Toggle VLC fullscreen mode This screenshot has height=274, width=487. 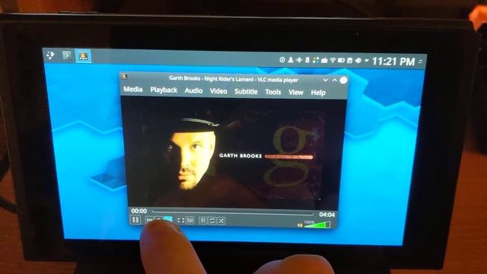pos(181,220)
